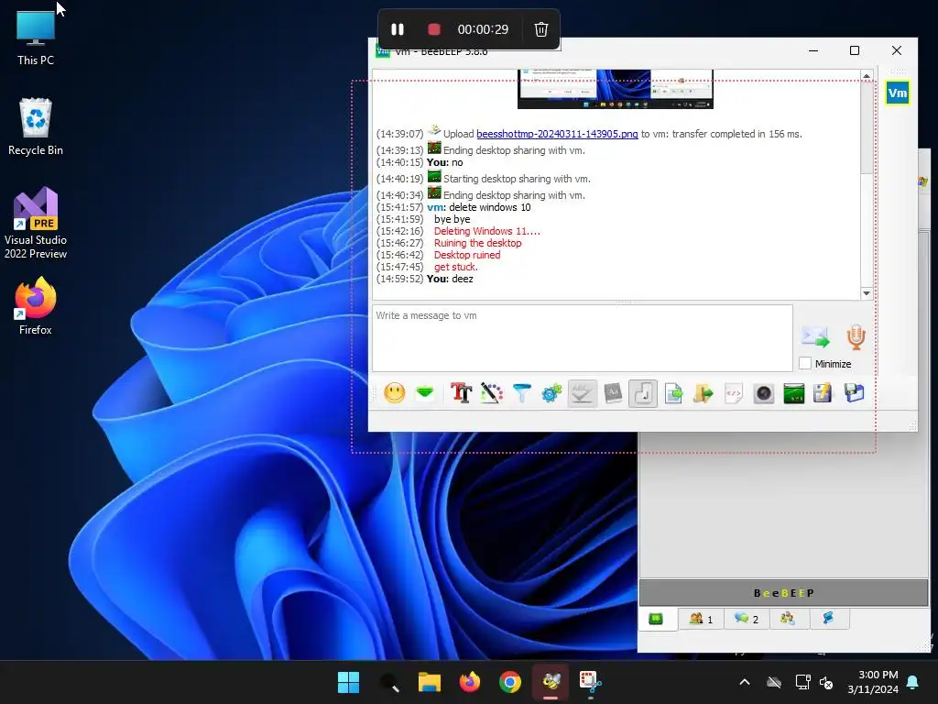Open the beesshottmp-20240311-143905.png link
This screenshot has height=704, width=938.
point(557,134)
